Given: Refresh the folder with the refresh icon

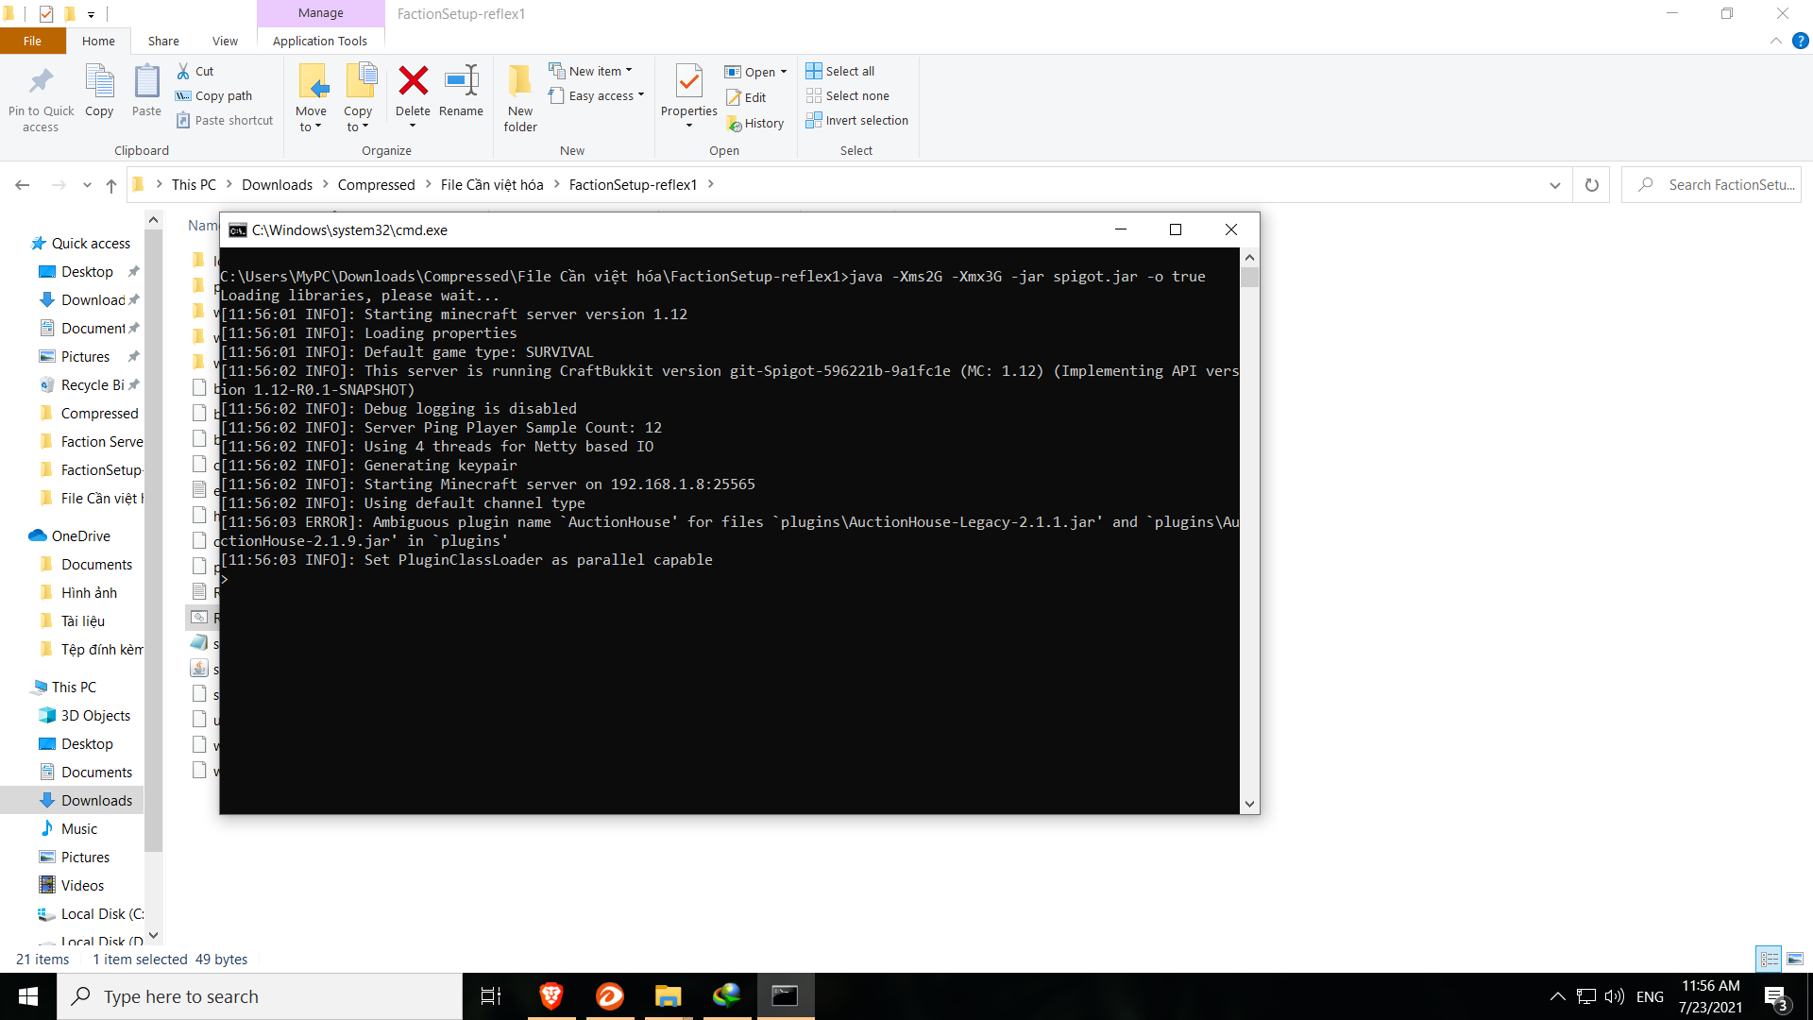Looking at the screenshot, I should tap(1591, 185).
